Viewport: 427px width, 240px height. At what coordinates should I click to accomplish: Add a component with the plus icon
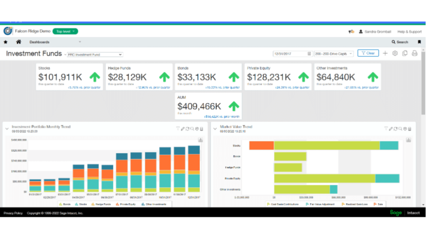(385, 53)
